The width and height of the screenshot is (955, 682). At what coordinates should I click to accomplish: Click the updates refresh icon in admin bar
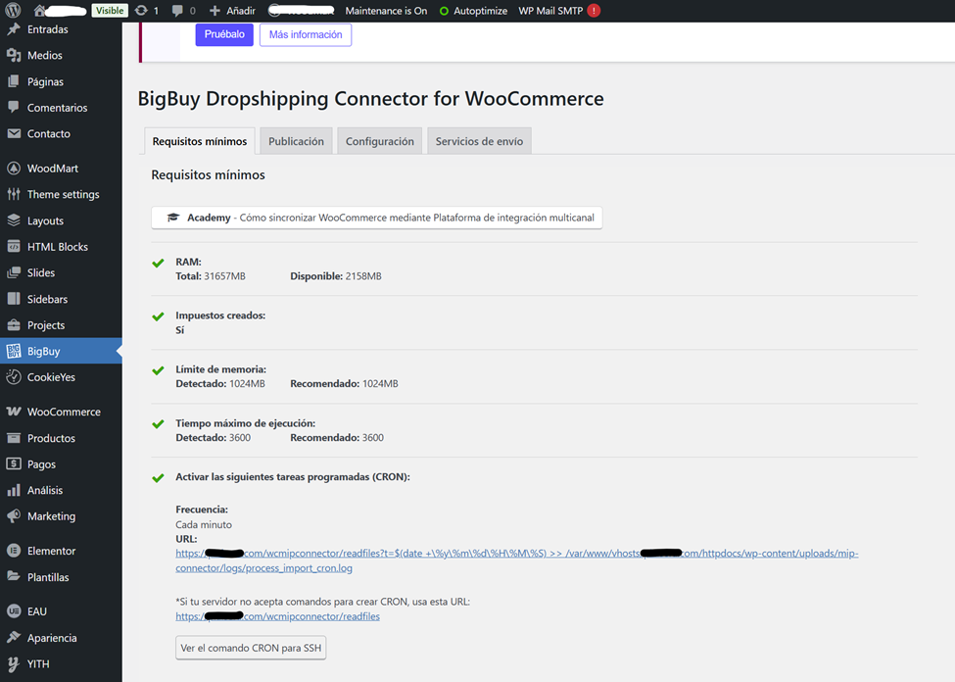(x=141, y=11)
